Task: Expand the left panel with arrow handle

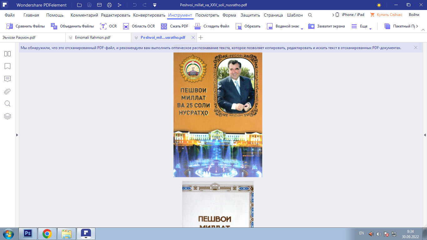Action: (17, 135)
